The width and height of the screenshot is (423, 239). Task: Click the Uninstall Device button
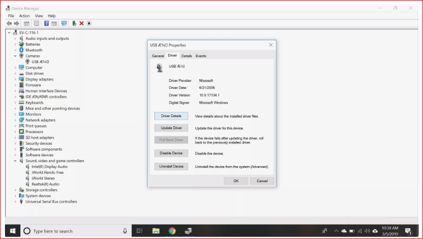[172, 166]
